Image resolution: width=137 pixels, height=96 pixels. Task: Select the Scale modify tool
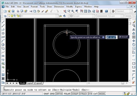point(134,48)
